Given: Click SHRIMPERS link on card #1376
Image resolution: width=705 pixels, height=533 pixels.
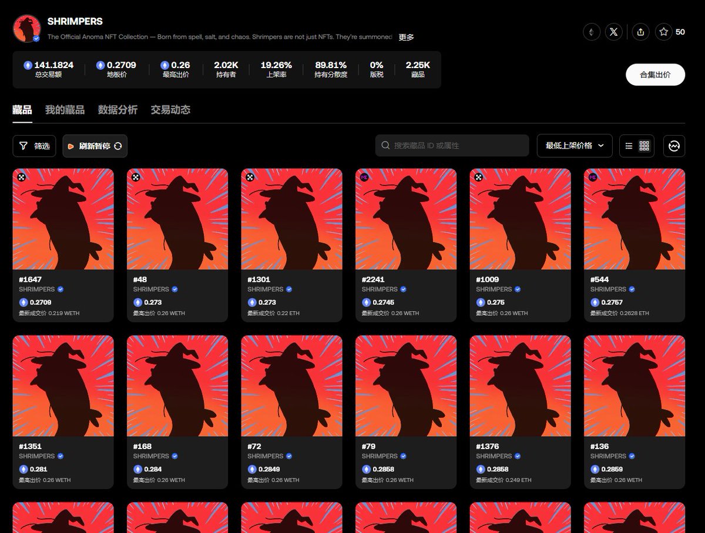Looking at the screenshot, I should click(x=494, y=456).
